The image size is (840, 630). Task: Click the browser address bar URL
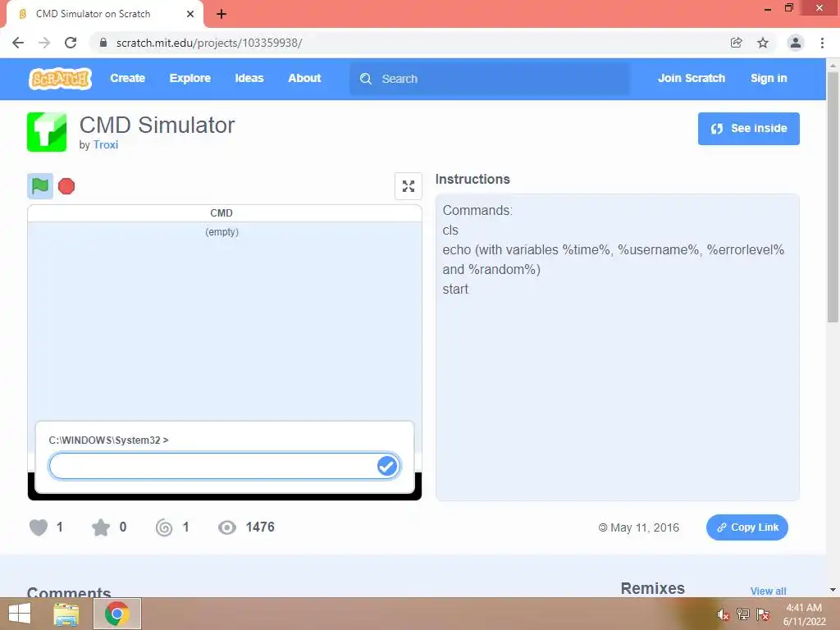pos(209,43)
